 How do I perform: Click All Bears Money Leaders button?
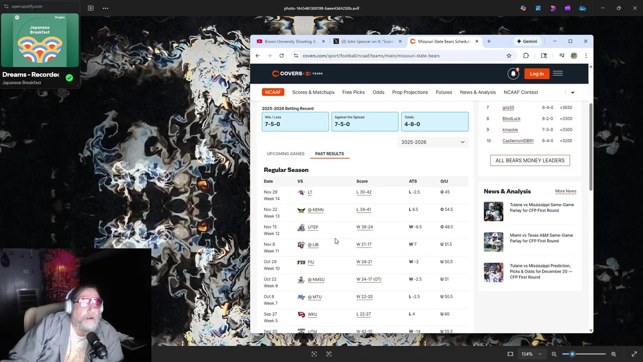530,160
